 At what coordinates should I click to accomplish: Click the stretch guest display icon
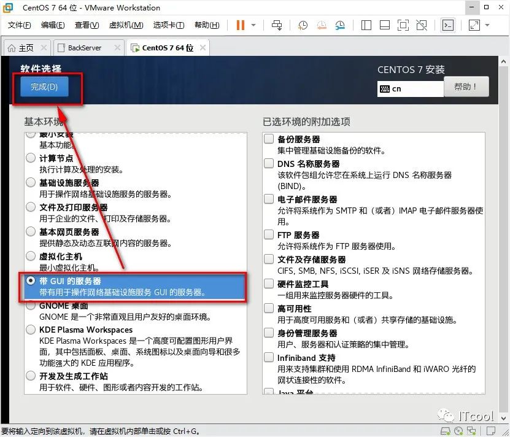point(474,25)
